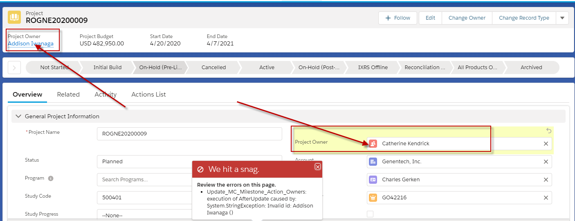Viewport: 575px width, 221px height.
Task: Click the Change Owner button
Action: [467, 18]
